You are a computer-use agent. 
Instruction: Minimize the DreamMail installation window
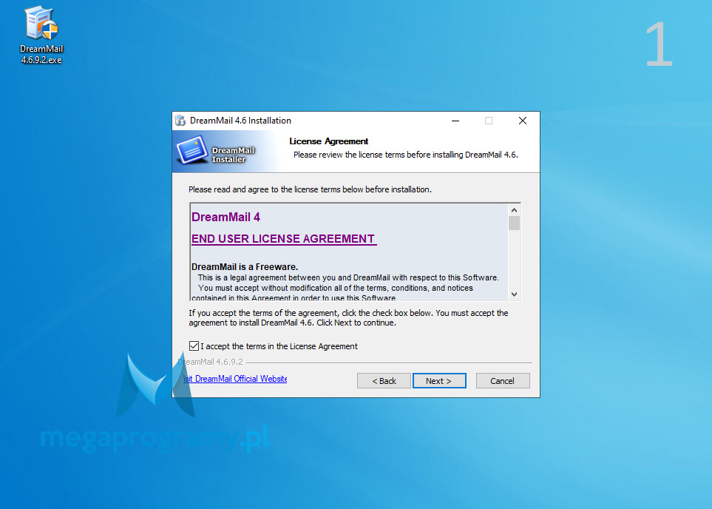(x=455, y=121)
